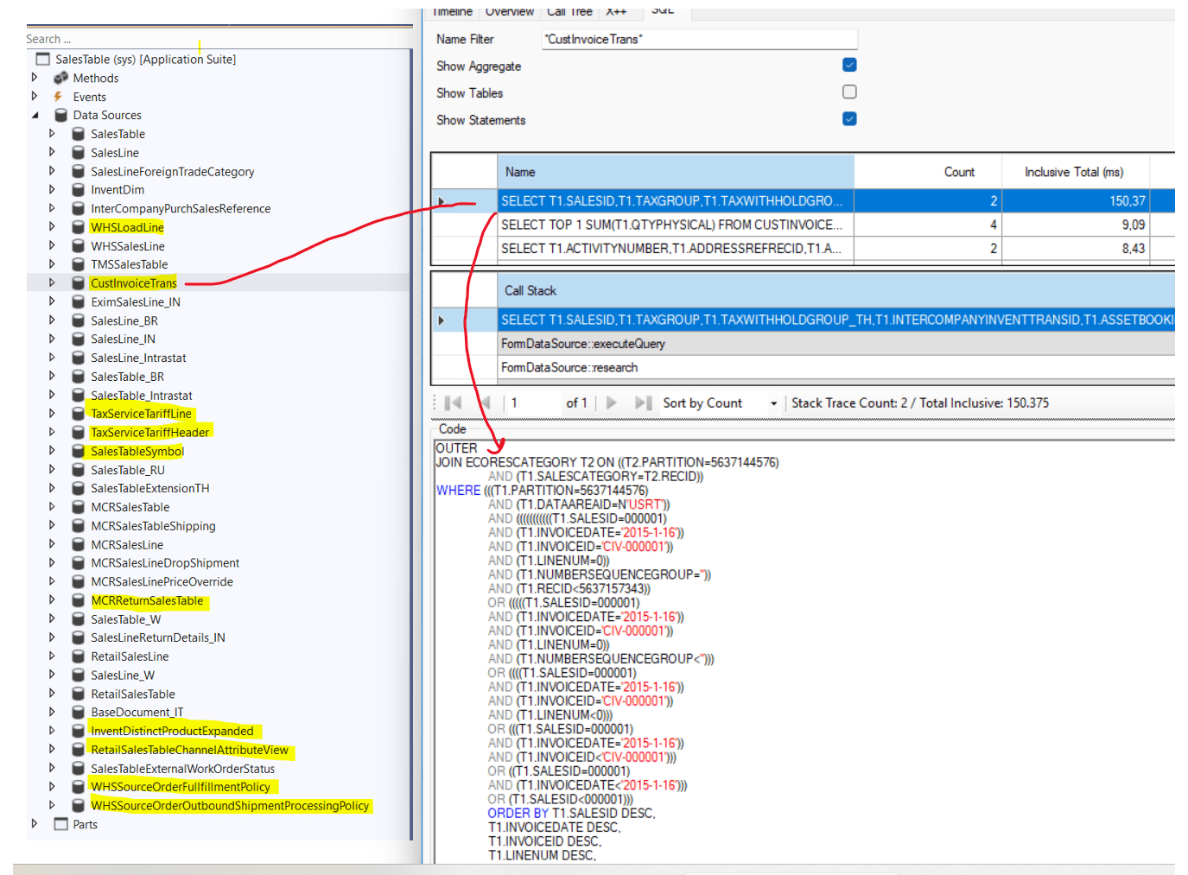
Task: Open the Sort by Count dropdown
Action: [x=773, y=403]
